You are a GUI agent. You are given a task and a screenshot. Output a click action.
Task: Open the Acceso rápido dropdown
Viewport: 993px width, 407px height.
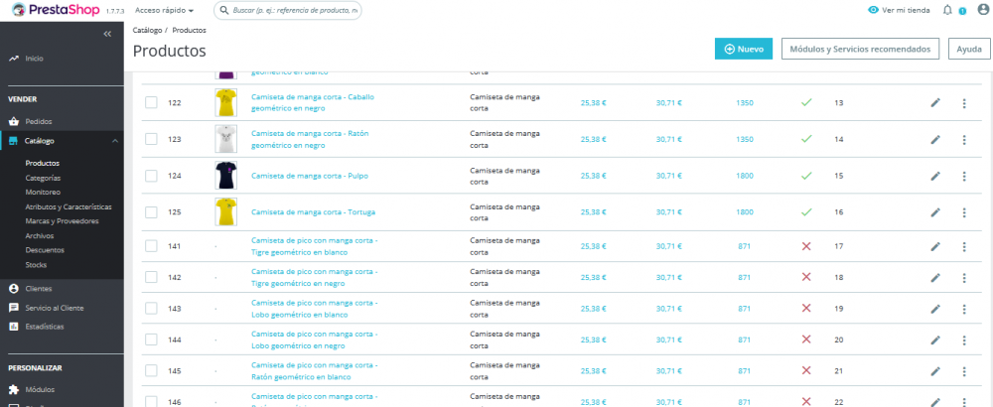click(164, 10)
